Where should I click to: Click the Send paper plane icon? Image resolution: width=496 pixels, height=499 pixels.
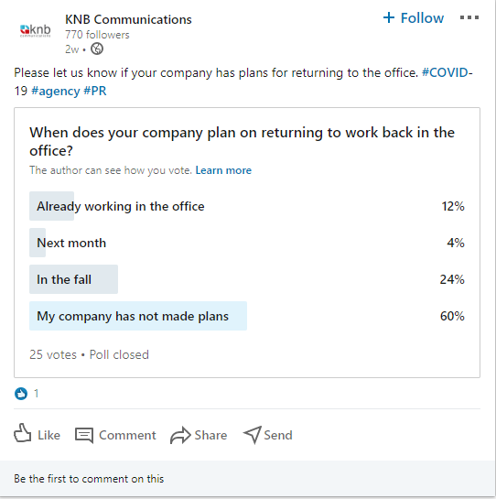pos(253,435)
